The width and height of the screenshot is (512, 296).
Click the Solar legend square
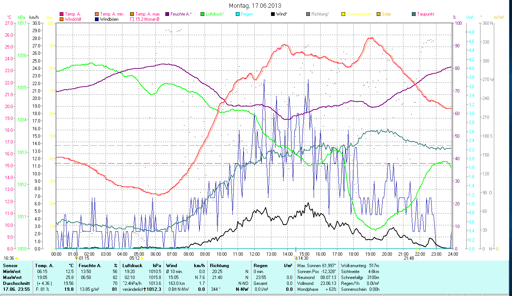(x=379, y=14)
